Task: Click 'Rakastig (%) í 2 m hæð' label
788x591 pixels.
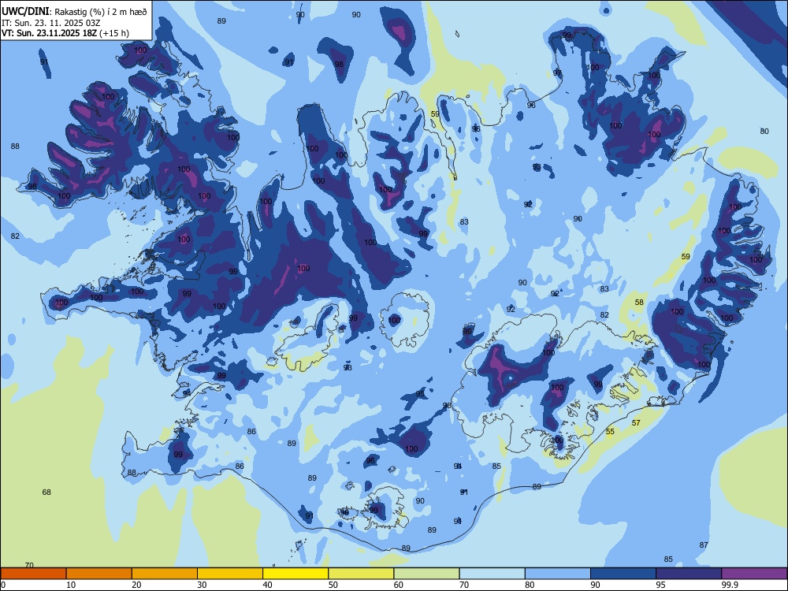Action: [100, 12]
